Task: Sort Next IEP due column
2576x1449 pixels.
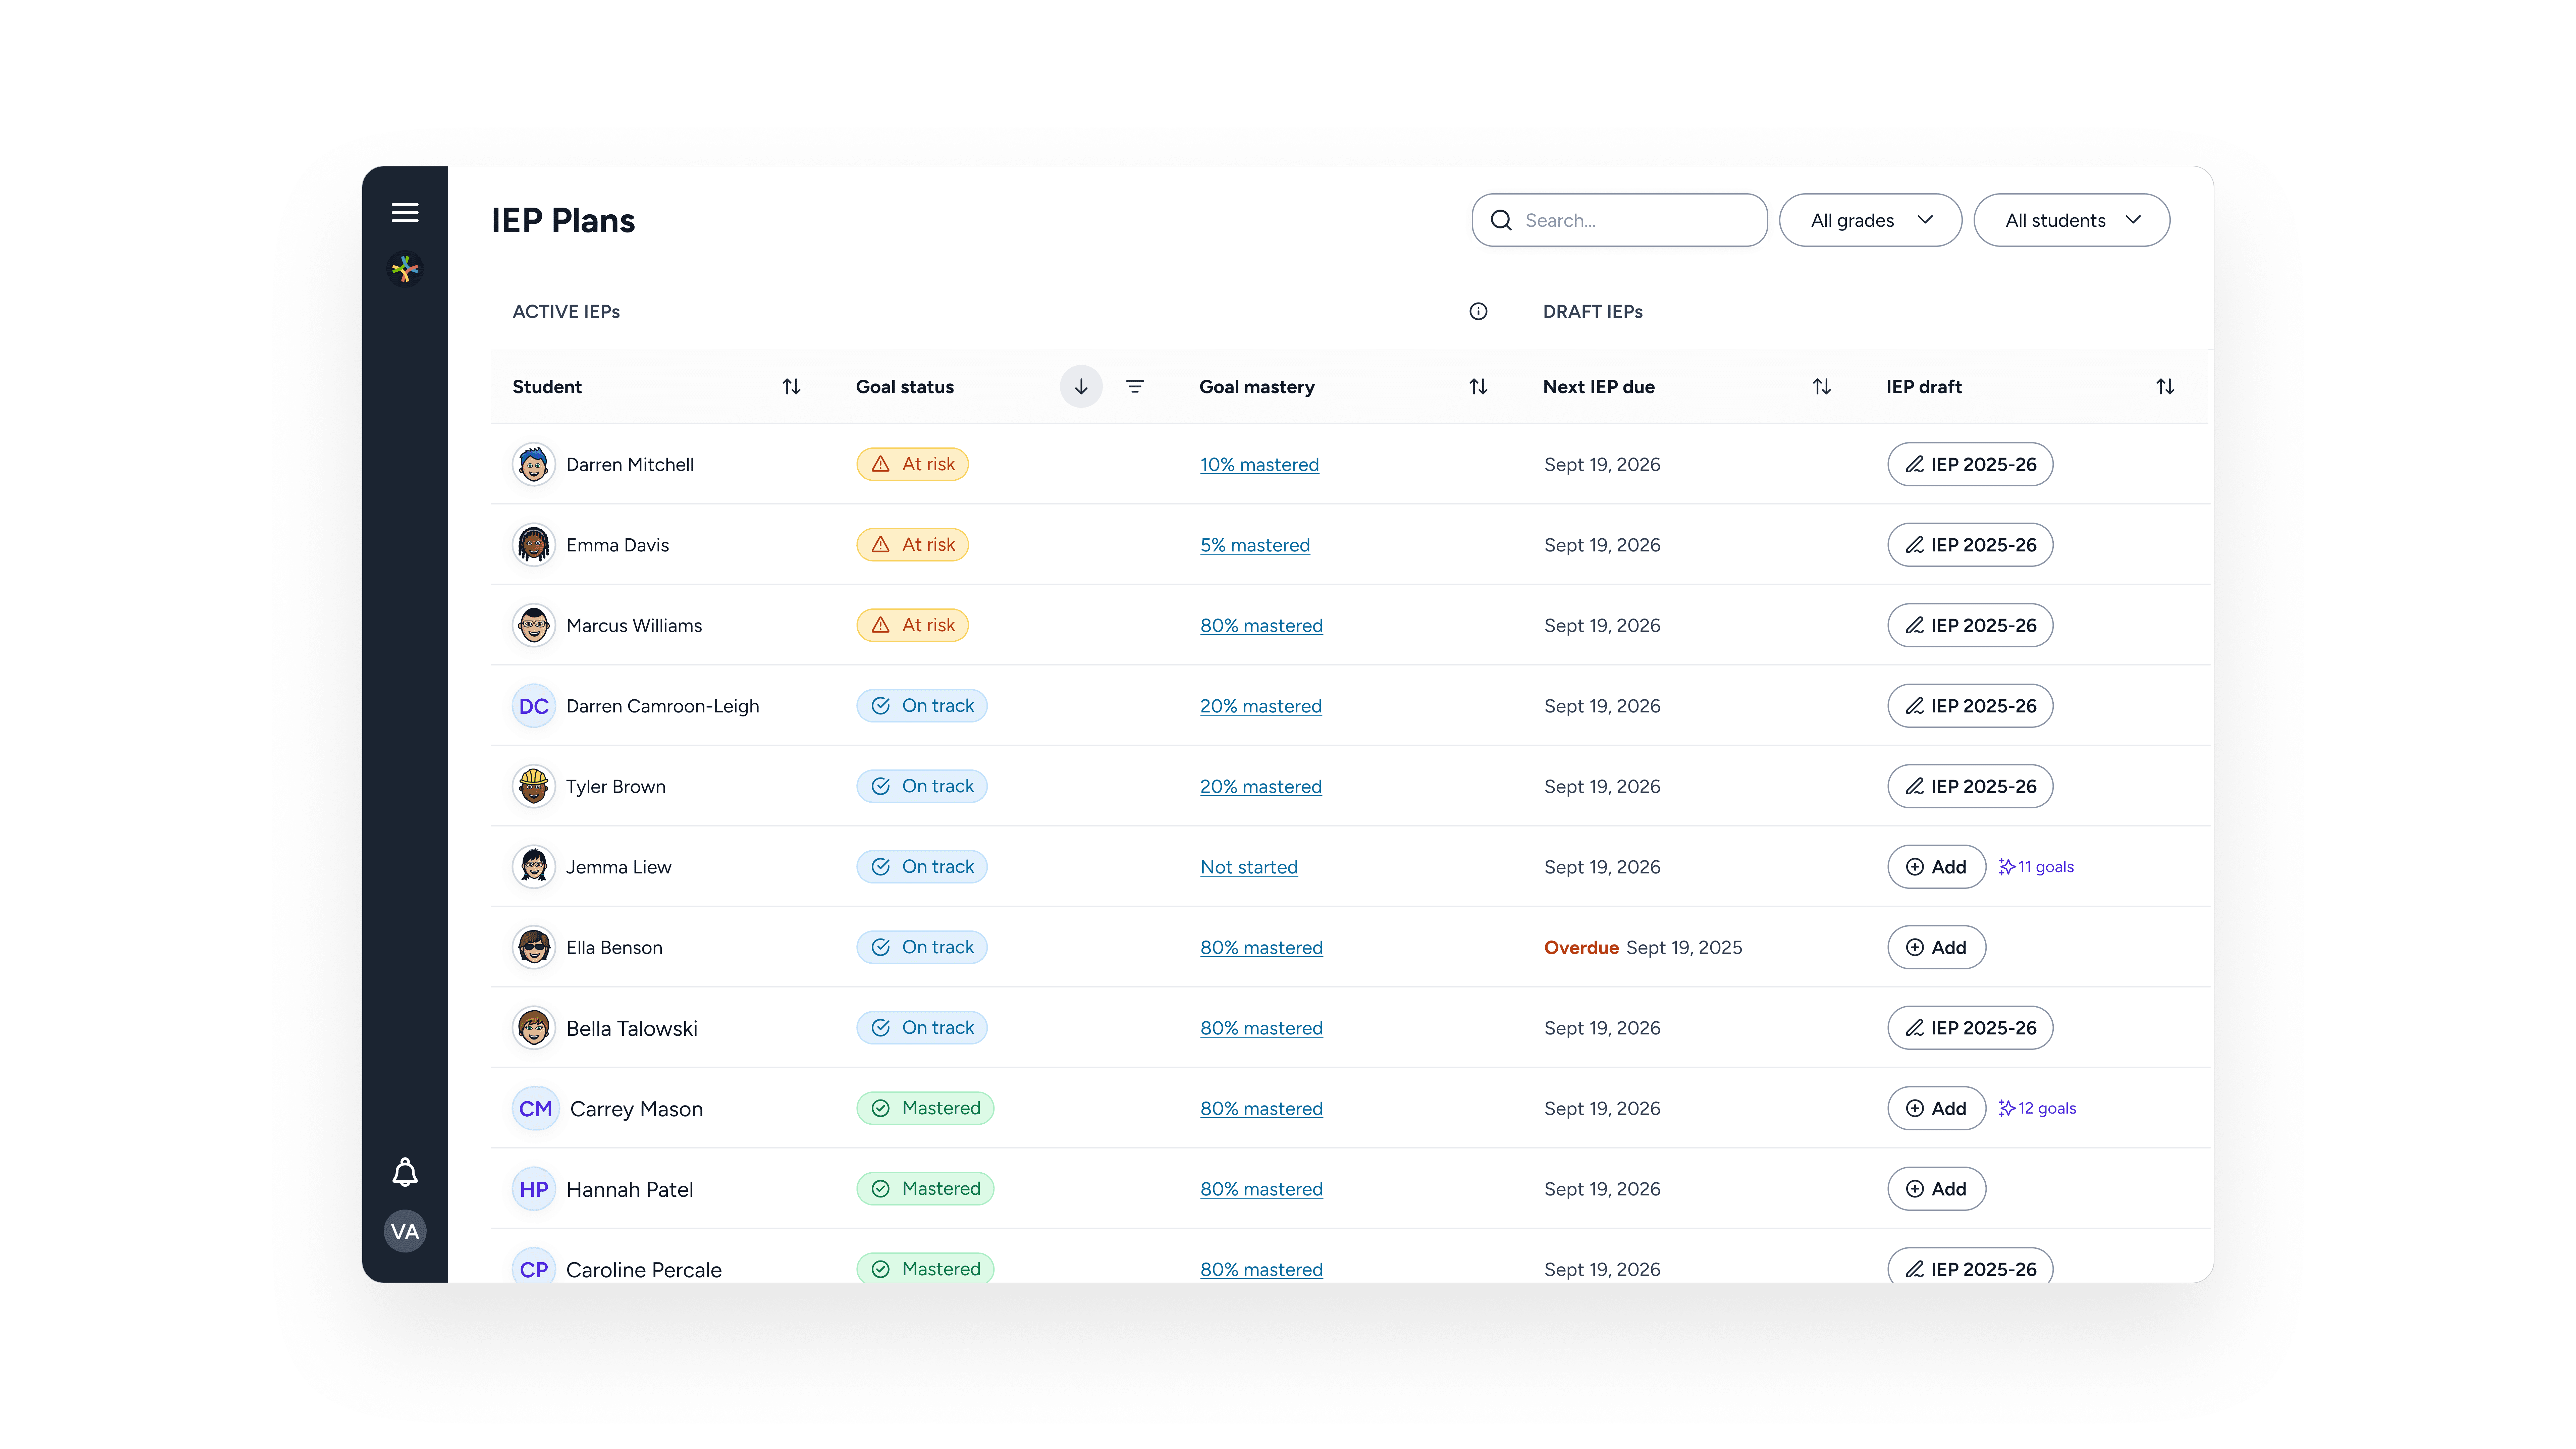Action: [x=1822, y=387]
